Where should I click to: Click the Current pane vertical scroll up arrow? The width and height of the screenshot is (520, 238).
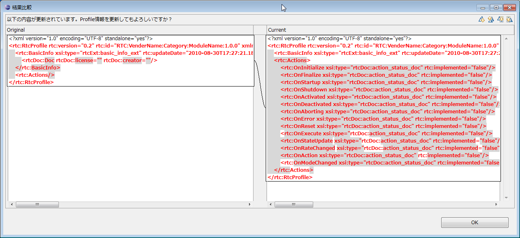click(x=506, y=38)
